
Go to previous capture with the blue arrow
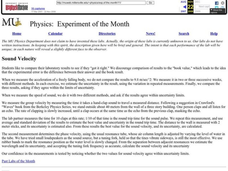(x=185, y=7)
